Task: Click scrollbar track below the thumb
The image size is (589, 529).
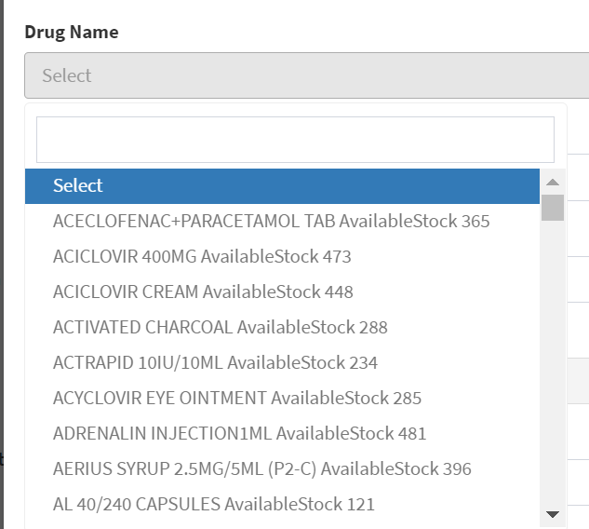Action: (553, 361)
